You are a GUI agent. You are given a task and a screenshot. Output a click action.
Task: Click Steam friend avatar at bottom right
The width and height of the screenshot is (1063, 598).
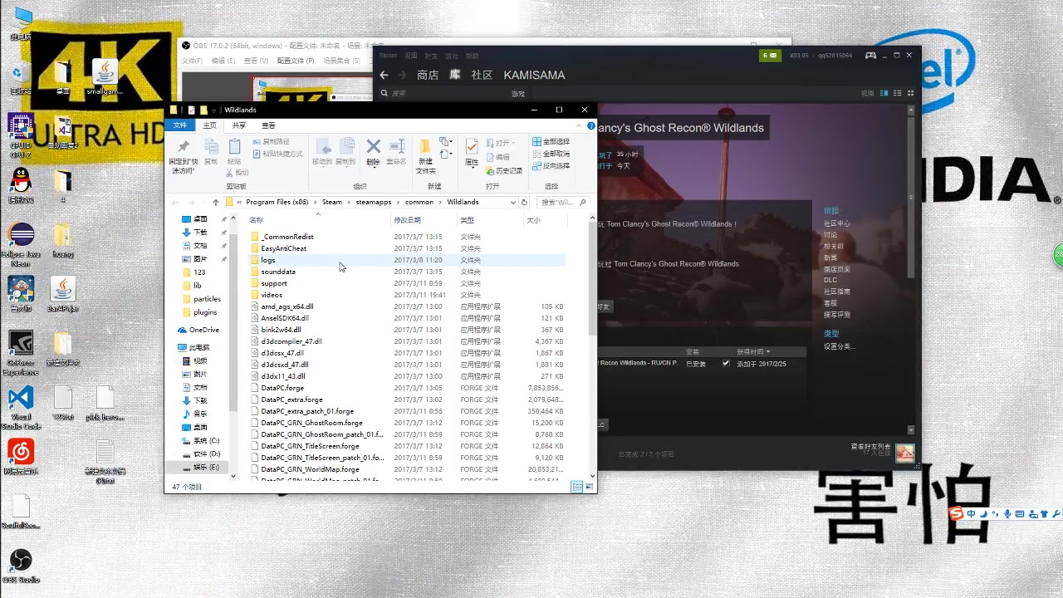(x=905, y=453)
